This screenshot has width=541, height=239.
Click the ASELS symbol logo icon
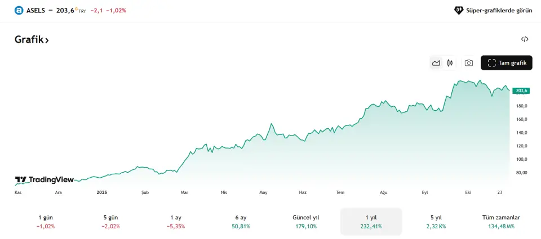(x=19, y=10)
